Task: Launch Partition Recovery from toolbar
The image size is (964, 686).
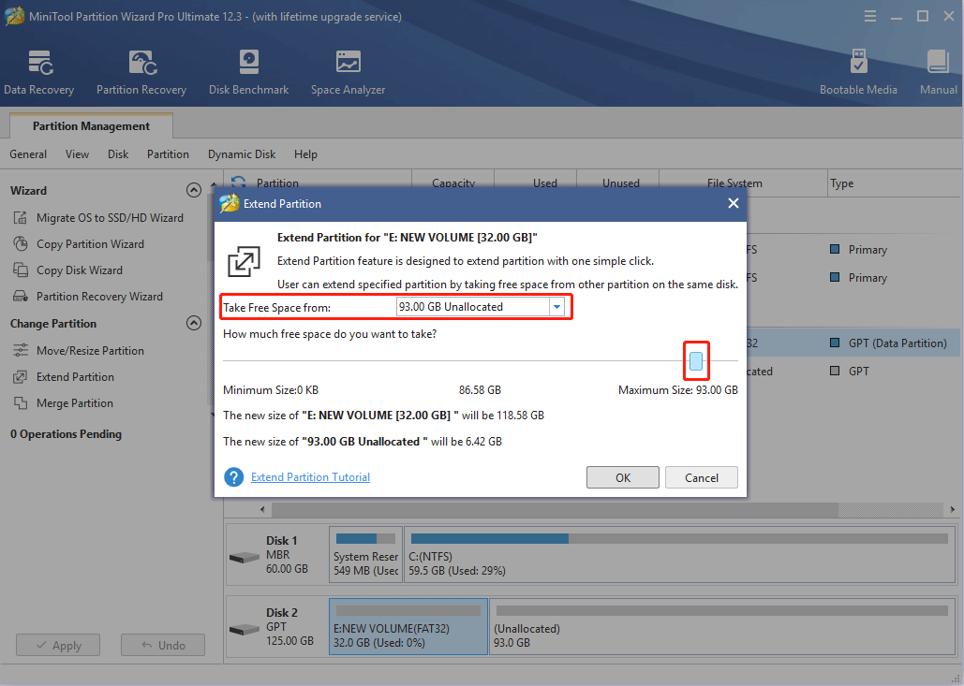Action: (141, 72)
